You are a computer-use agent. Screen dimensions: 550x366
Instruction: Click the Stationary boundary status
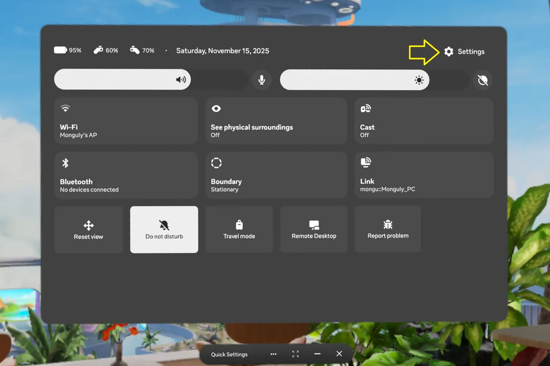225,189
